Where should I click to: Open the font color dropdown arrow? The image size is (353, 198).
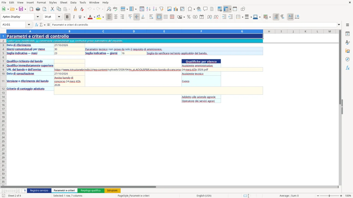click(94, 17)
